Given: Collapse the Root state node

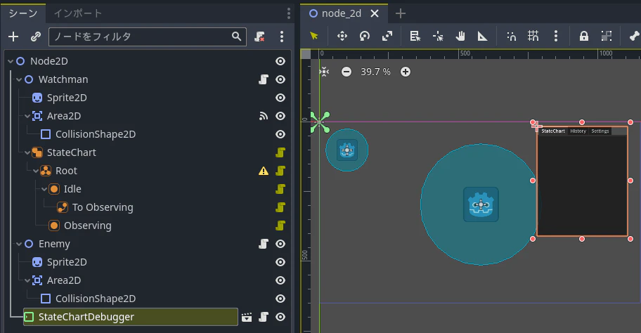Looking at the screenshot, I should click(x=36, y=171).
